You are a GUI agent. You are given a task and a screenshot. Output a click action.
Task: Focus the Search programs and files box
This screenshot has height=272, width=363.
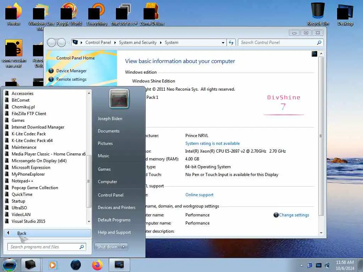[47, 247]
